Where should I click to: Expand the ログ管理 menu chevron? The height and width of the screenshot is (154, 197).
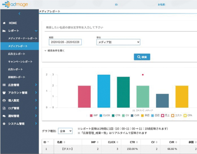tap(36, 108)
